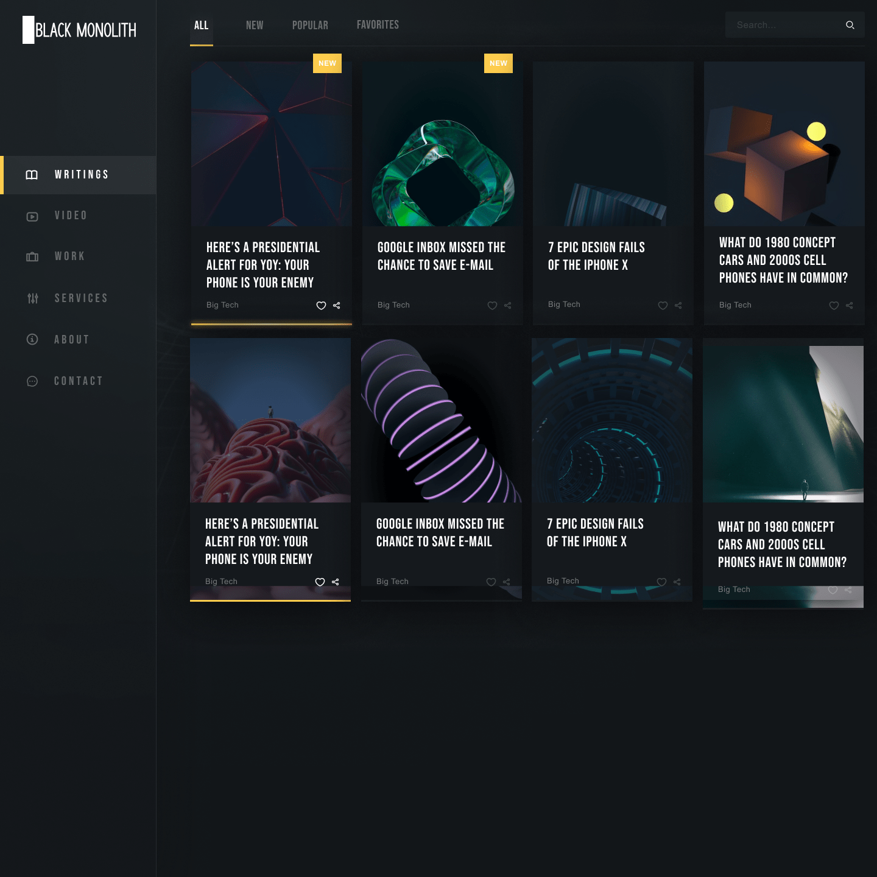This screenshot has width=877, height=877.
Task: Click the Work briefcase icon
Action: (32, 257)
